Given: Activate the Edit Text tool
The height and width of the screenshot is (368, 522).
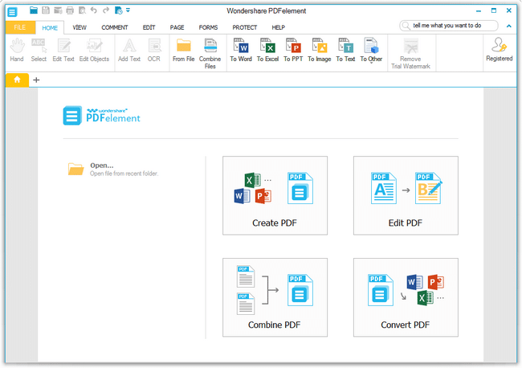Looking at the screenshot, I should click(x=63, y=50).
